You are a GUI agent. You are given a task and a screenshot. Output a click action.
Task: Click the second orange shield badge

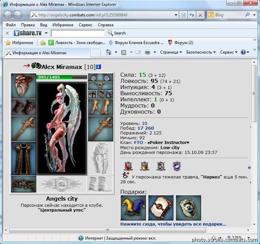(144, 166)
